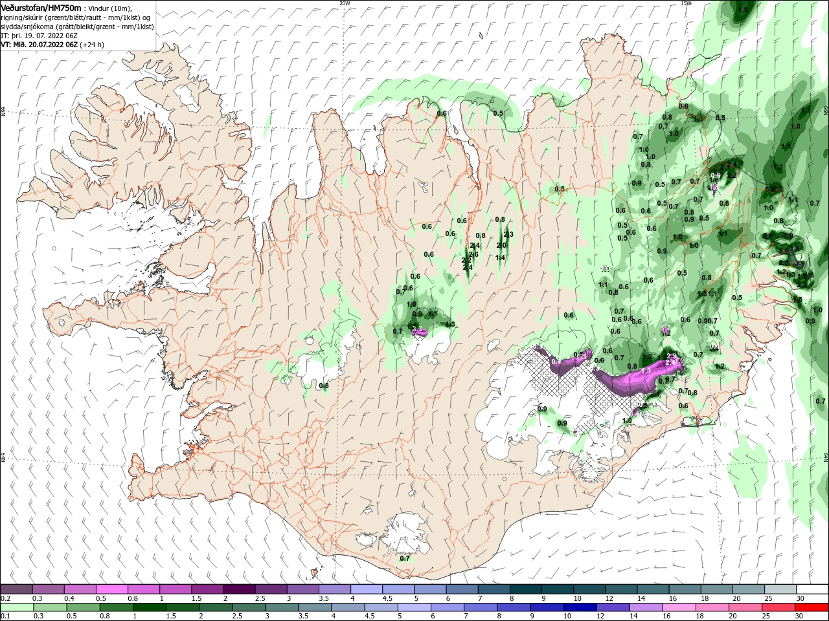Viewport: 829px width, 621px height.
Task: Pick the light pink rain swatch for 16–18
Action: point(678,607)
